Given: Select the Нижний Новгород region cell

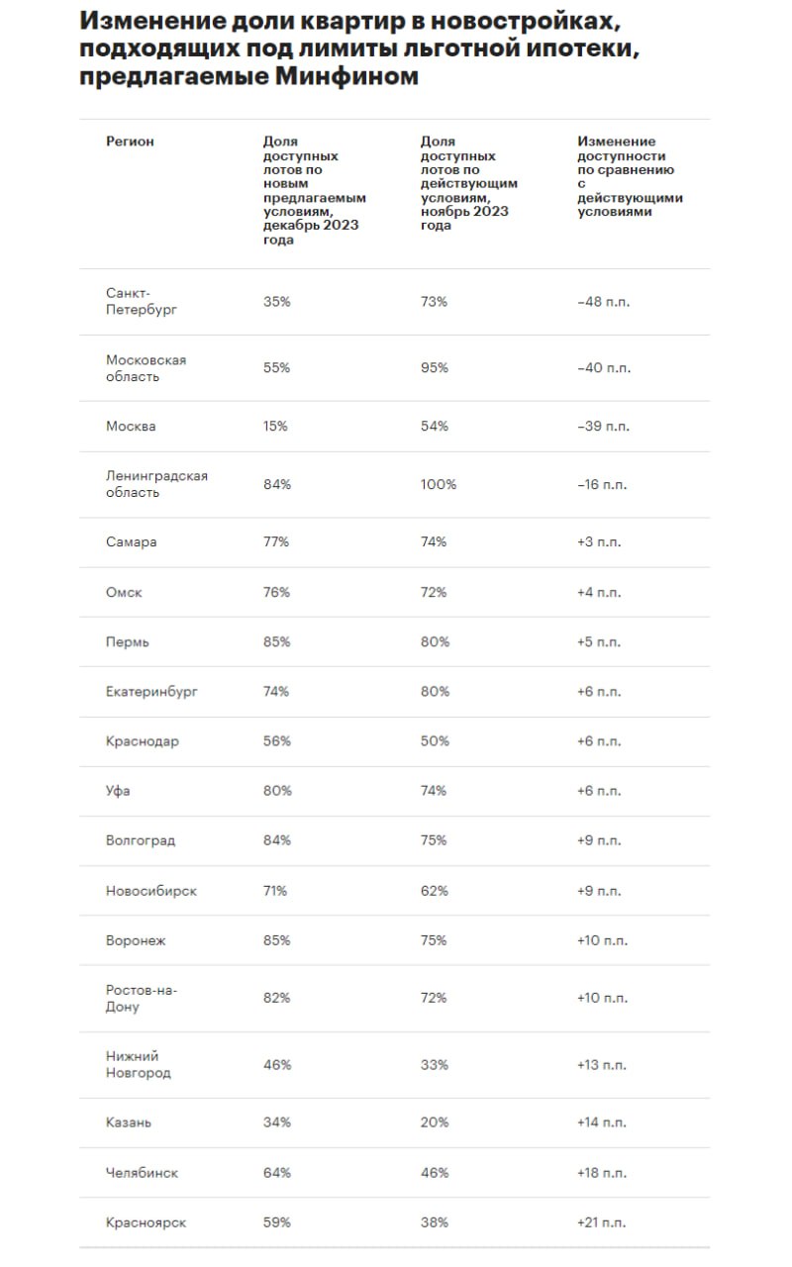Looking at the screenshot, I should (x=138, y=1064).
